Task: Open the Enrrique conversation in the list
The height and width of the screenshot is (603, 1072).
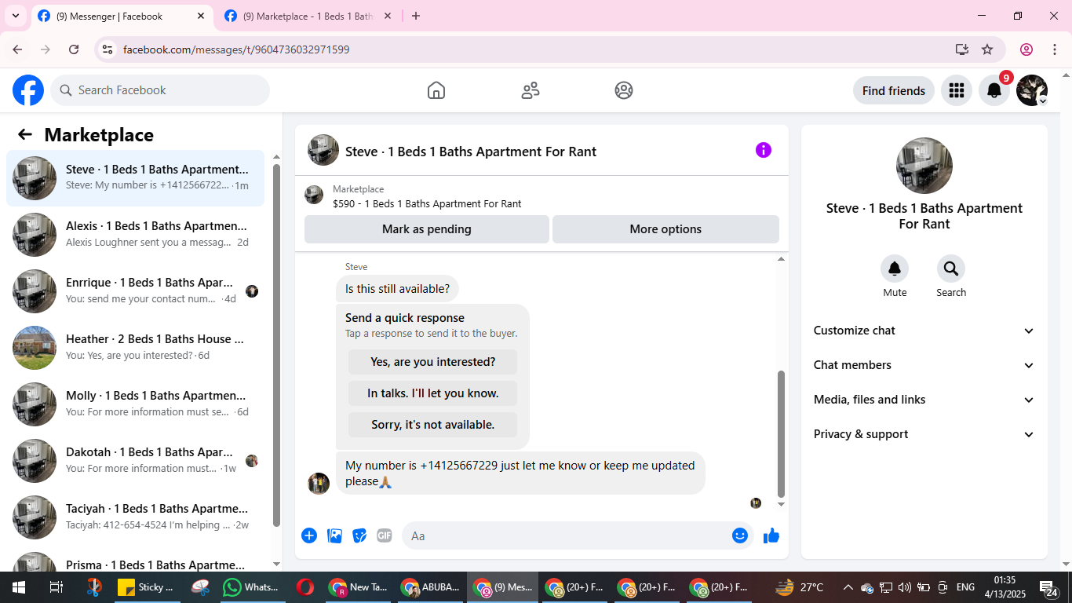Action: pos(135,291)
